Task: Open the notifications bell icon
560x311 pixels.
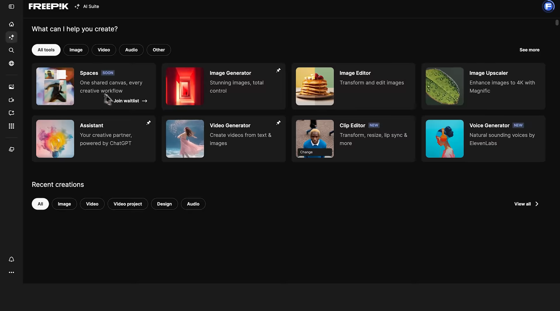Action: [x=11, y=259]
